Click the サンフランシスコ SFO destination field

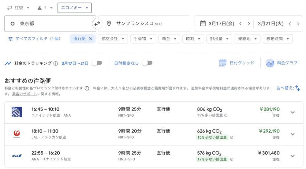click(x=144, y=24)
